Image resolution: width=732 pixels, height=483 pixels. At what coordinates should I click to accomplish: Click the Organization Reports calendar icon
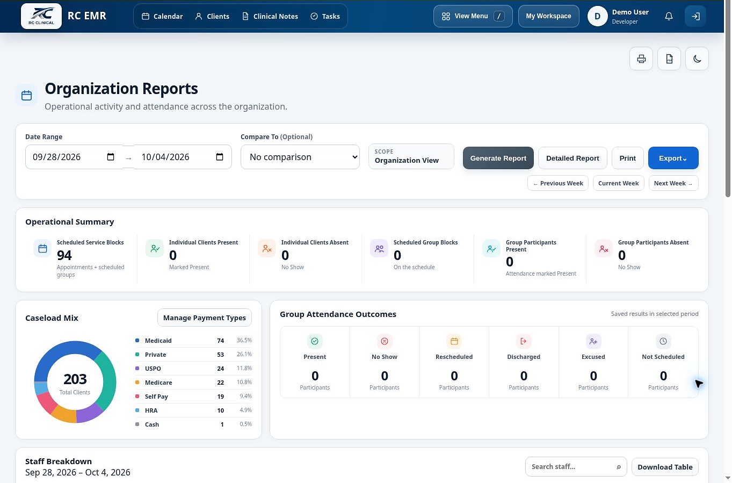pos(26,96)
